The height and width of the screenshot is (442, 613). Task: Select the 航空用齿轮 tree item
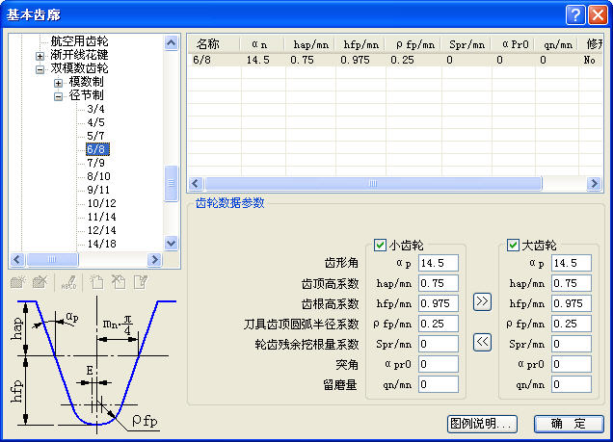(79, 41)
